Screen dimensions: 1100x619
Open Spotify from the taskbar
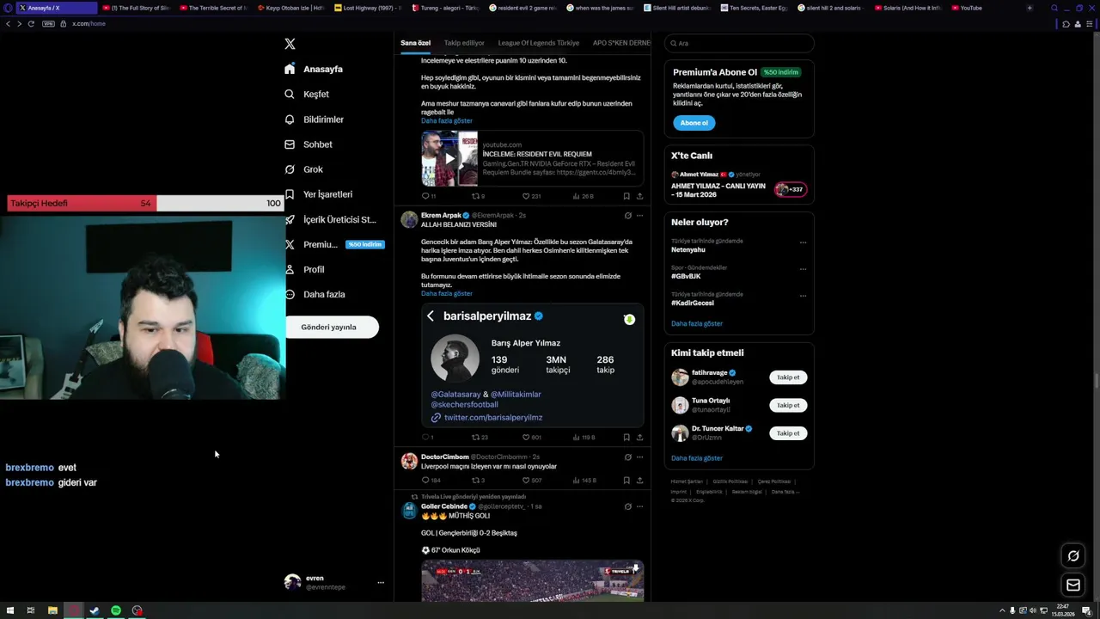click(116, 610)
